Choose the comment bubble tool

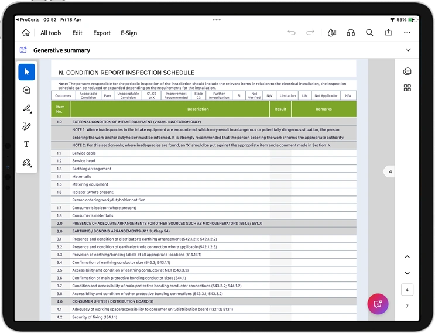[x=26, y=90]
